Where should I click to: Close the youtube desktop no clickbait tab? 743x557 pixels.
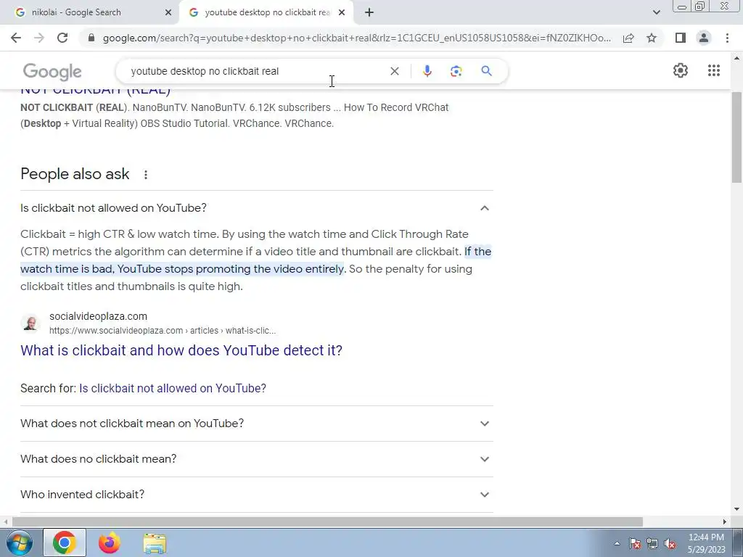coord(342,12)
